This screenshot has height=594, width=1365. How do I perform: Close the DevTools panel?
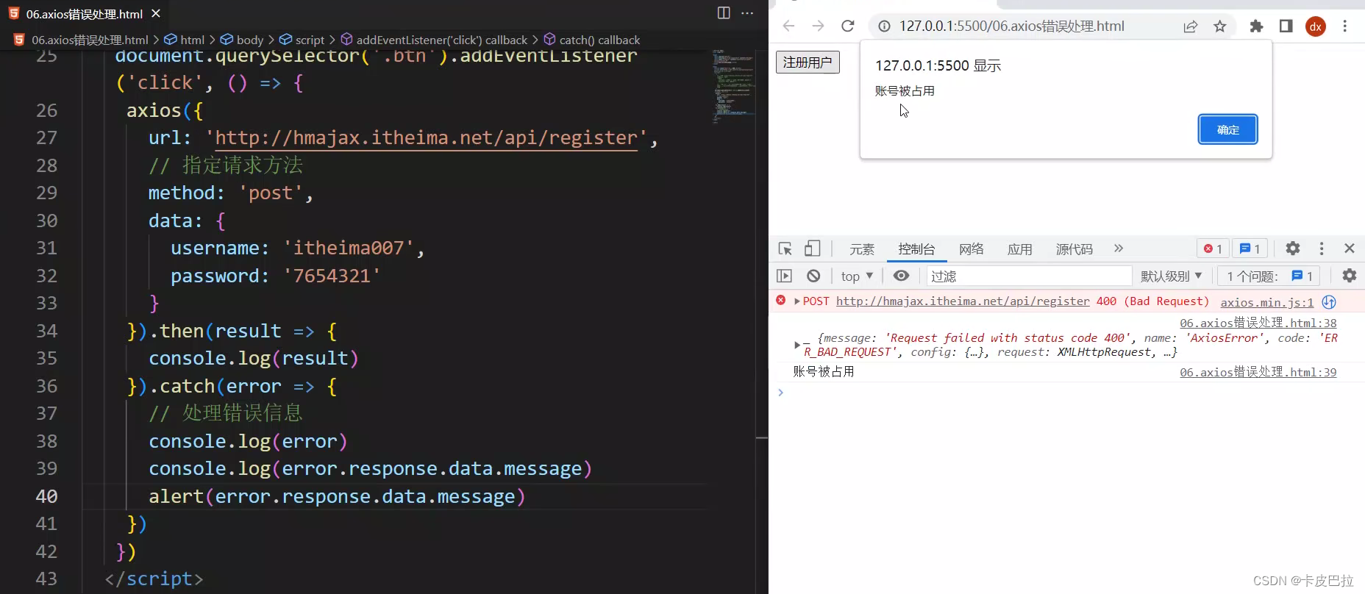point(1350,248)
